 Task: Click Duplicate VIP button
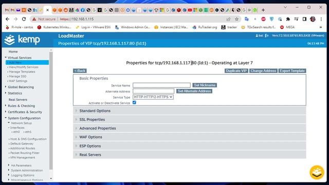236,71
